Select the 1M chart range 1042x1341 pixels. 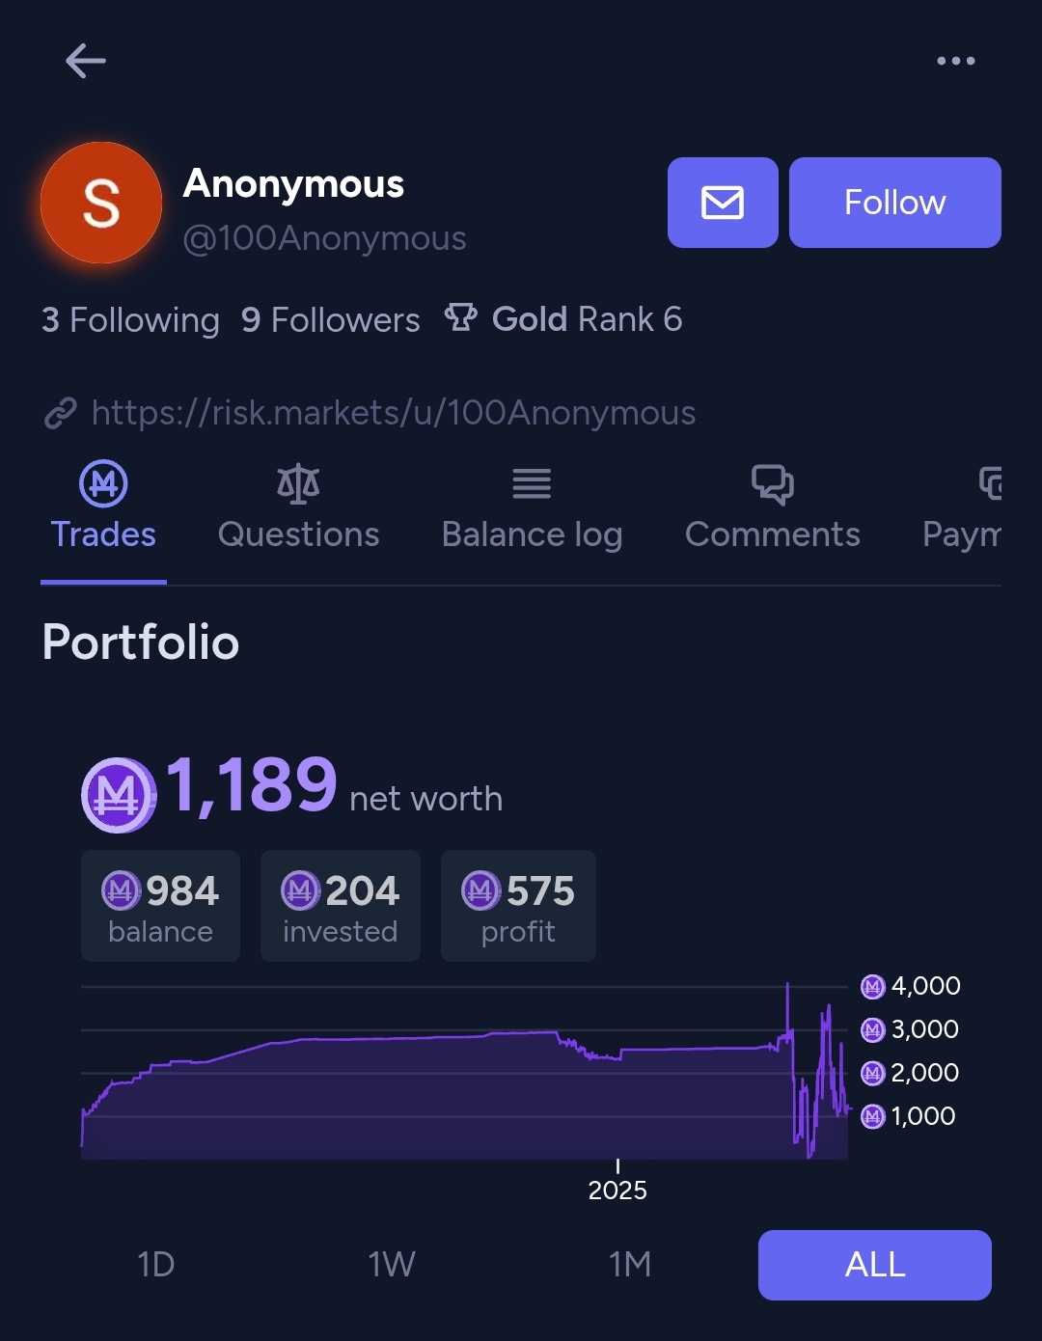tap(630, 1264)
